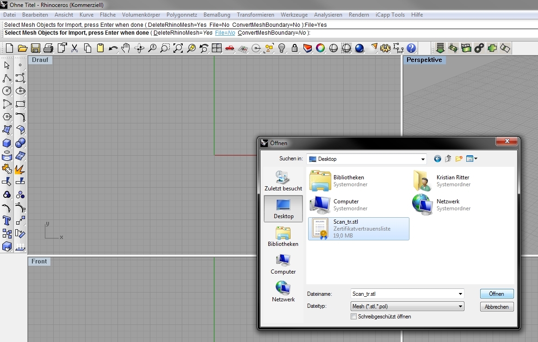Click the Front viewport title
Viewport: 538px width, 342px height.
(x=39, y=261)
